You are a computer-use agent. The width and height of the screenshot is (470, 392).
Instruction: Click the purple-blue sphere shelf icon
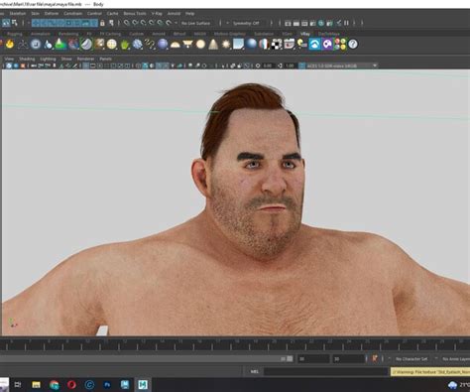(163, 44)
